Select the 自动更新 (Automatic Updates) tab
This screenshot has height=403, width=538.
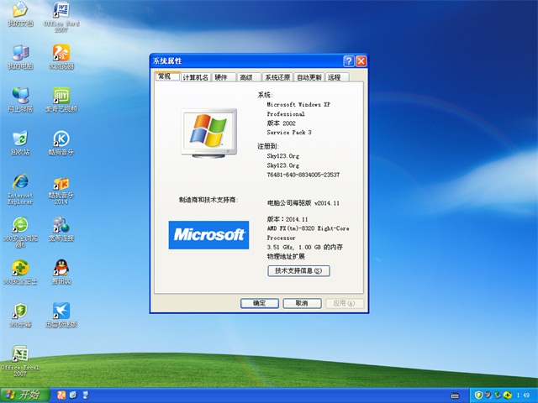click(309, 77)
